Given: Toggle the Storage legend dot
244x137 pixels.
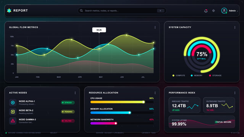Looking at the screenshot, I should [210, 75].
